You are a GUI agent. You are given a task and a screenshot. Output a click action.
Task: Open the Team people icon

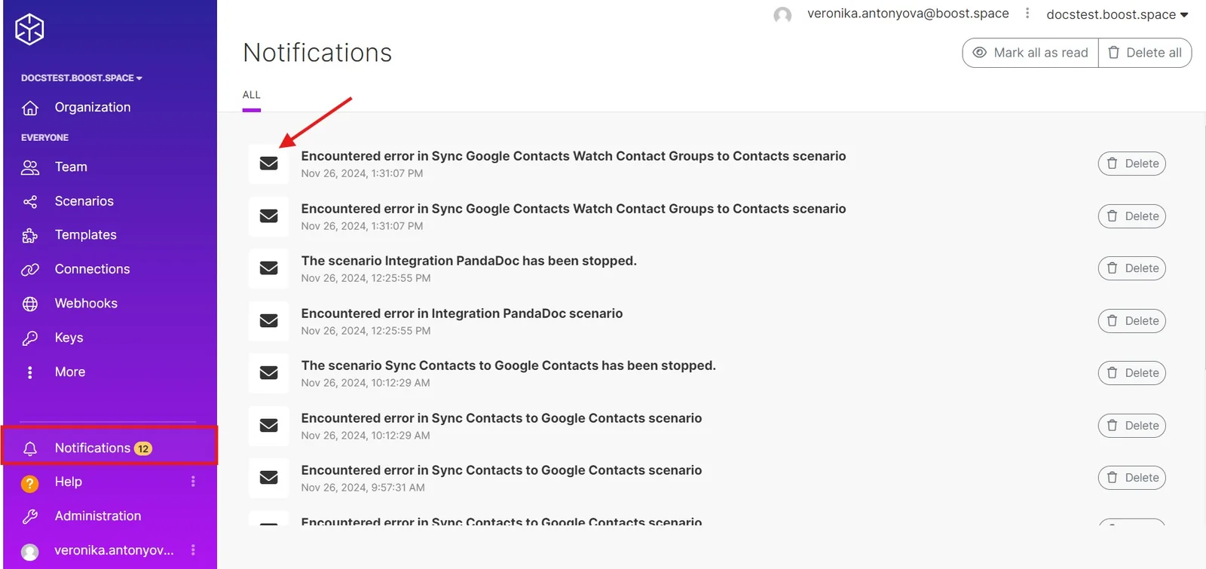click(x=30, y=167)
